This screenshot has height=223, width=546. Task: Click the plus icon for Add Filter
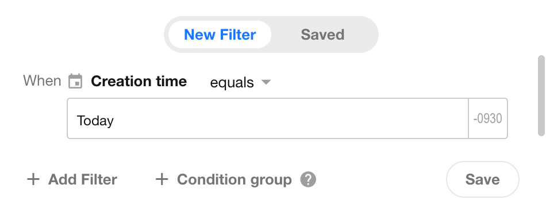(x=33, y=180)
